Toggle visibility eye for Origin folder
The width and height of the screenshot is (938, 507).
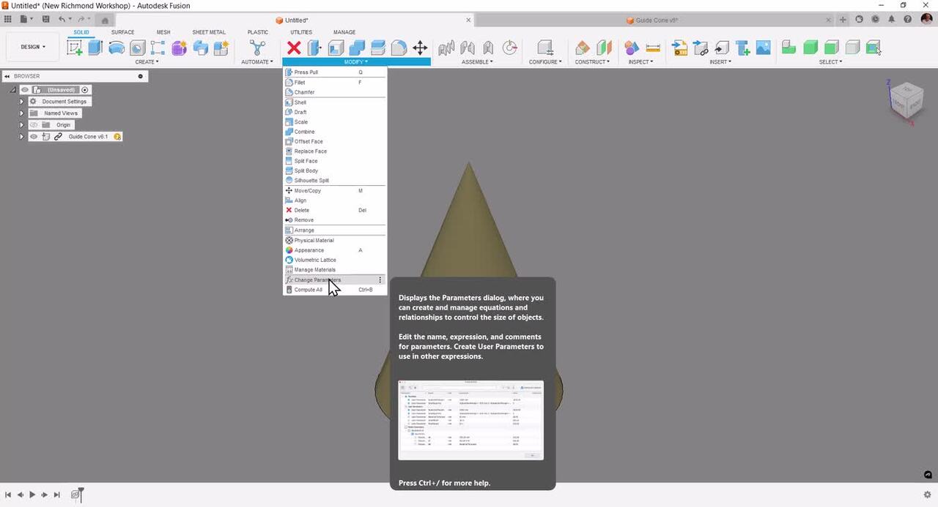tap(34, 125)
